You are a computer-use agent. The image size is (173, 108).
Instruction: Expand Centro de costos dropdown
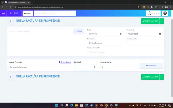144,43
